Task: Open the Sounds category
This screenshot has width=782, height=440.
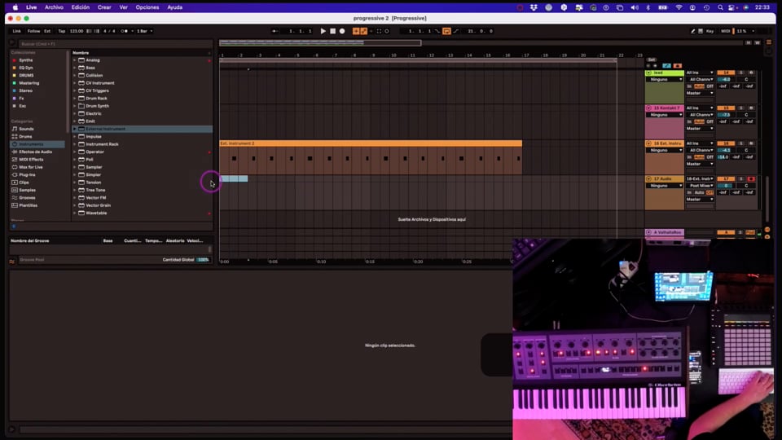Action: point(26,129)
